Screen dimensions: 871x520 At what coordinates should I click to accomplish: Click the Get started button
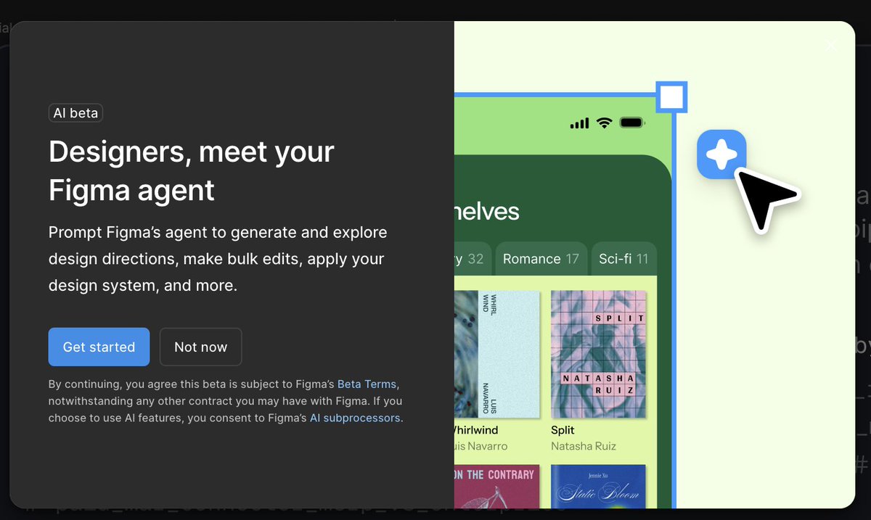[99, 347]
